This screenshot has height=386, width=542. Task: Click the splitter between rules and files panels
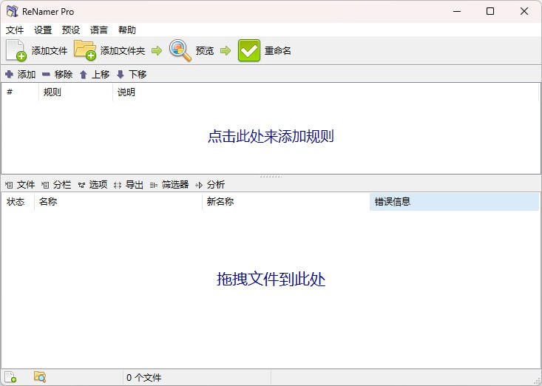271,176
